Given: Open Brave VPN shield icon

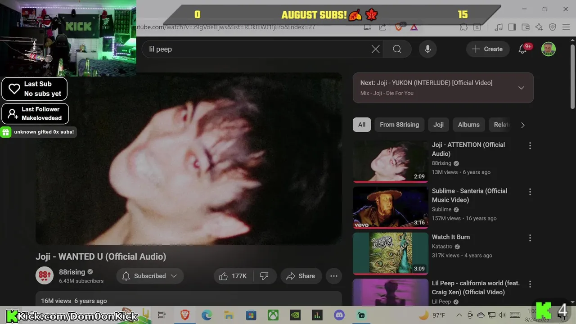Looking at the screenshot, I should 553,27.
